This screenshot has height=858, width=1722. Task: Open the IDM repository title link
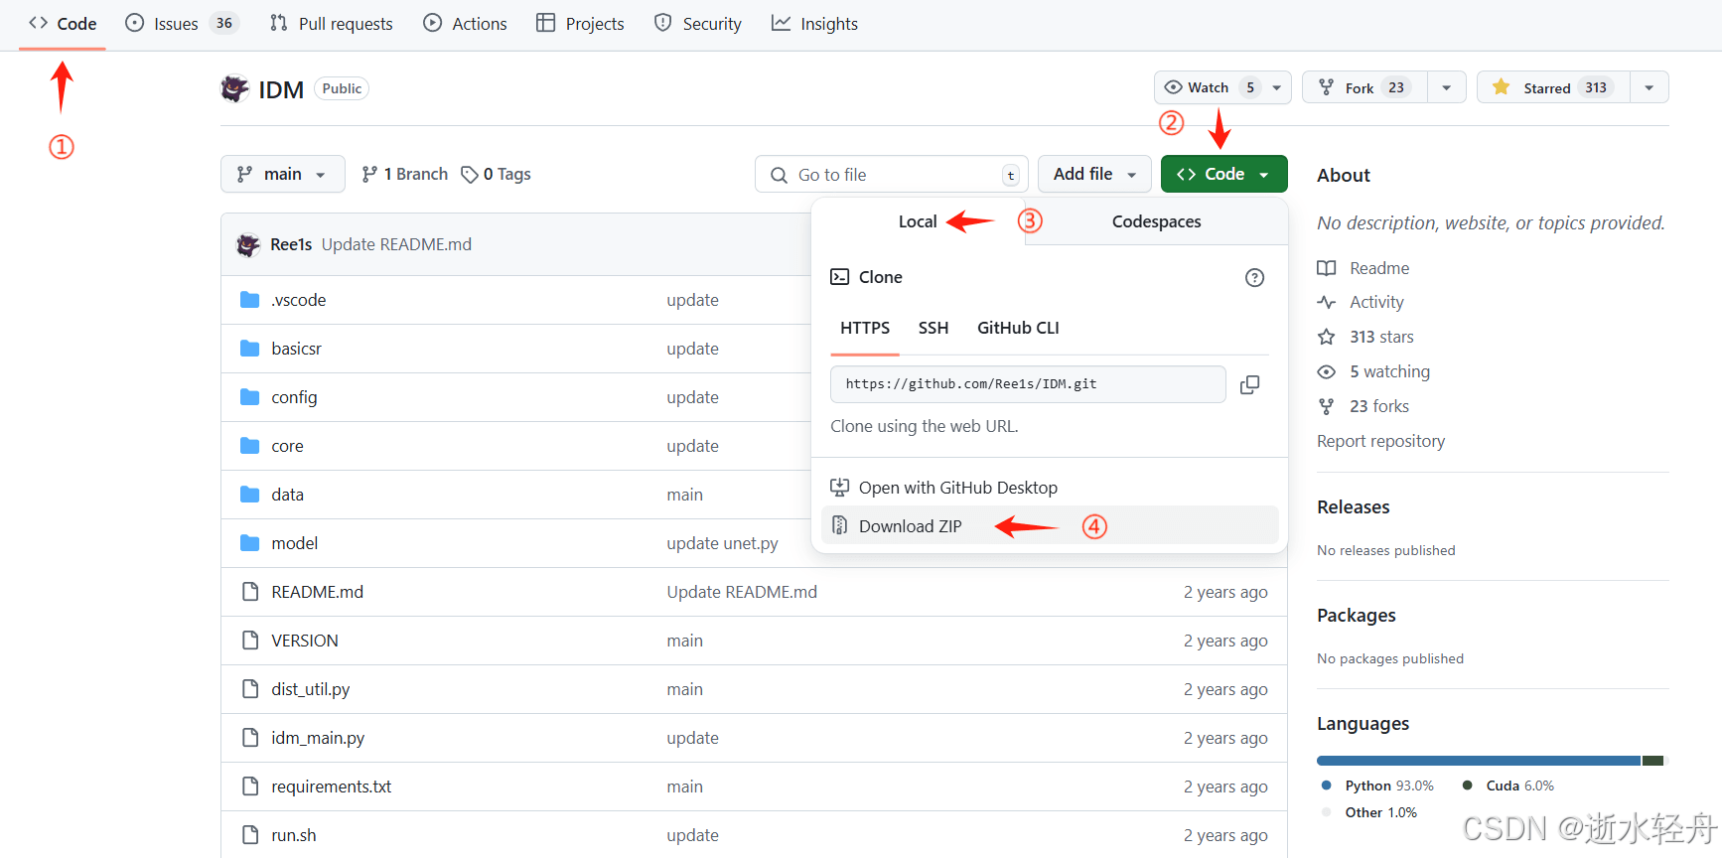coord(281,89)
